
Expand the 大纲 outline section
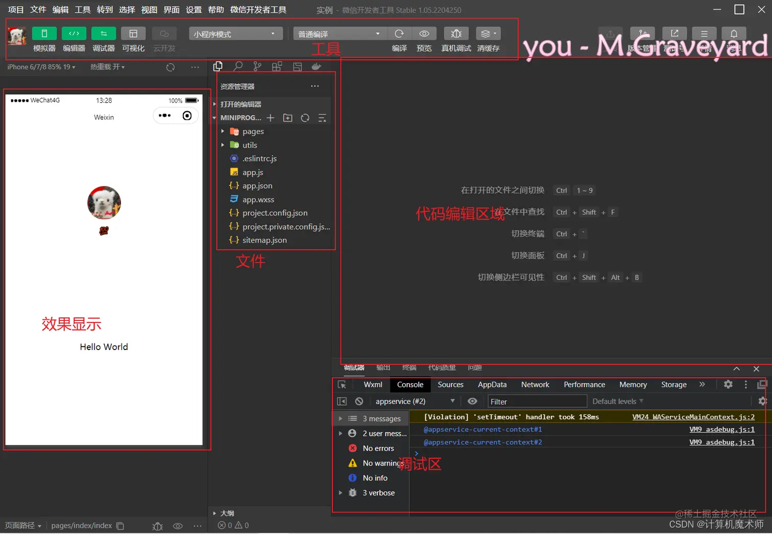click(224, 513)
